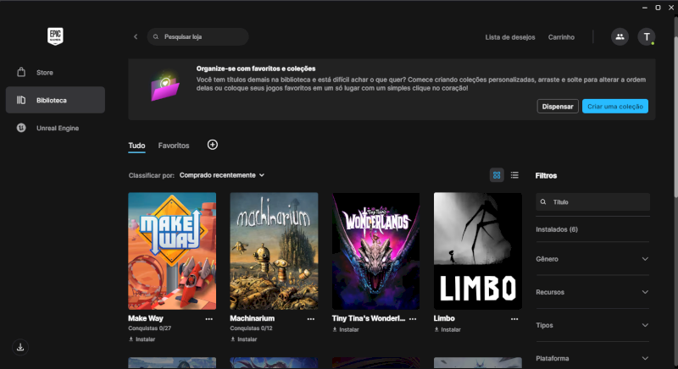Open the friends list icon
This screenshot has height=369, width=678.
(x=620, y=36)
